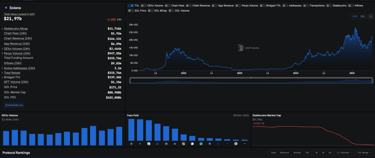
Task: Switch rankings to the Fees tab
Action: (x=274, y=153)
